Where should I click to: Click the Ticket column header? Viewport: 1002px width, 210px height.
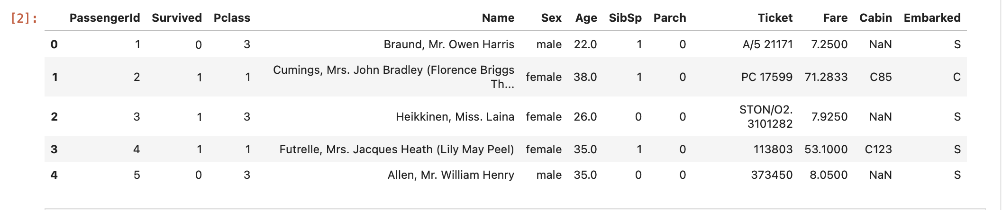(775, 18)
